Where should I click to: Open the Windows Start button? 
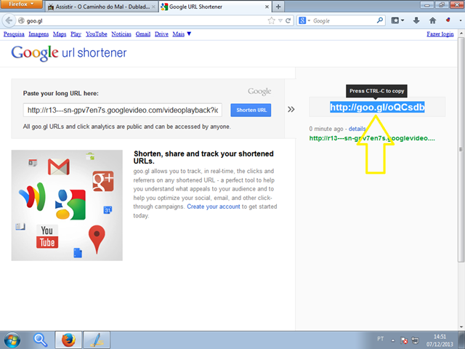click(x=12, y=340)
